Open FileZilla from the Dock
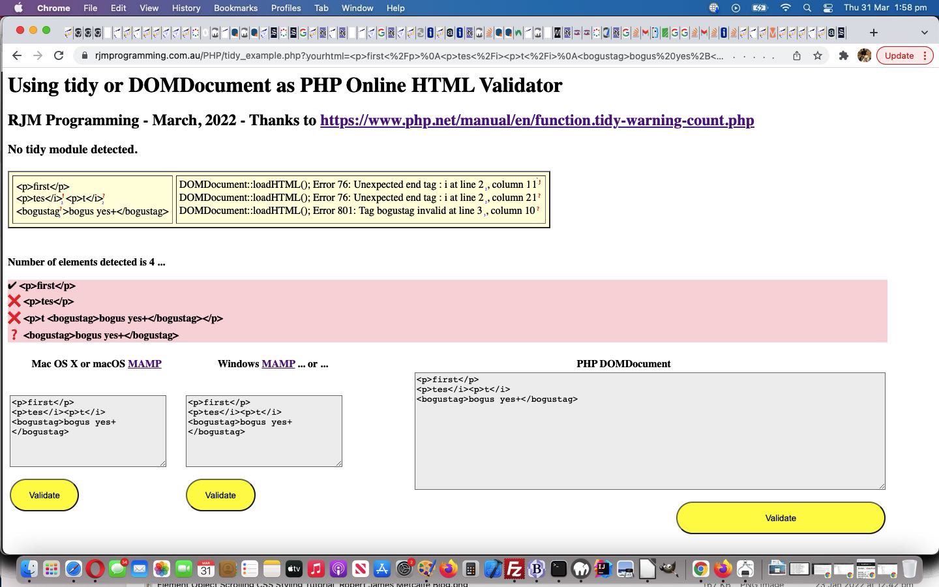The height and width of the screenshot is (587, 939). click(514, 569)
